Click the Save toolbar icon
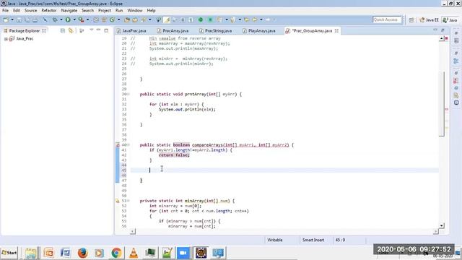462x260 pixels. (19, 19)
